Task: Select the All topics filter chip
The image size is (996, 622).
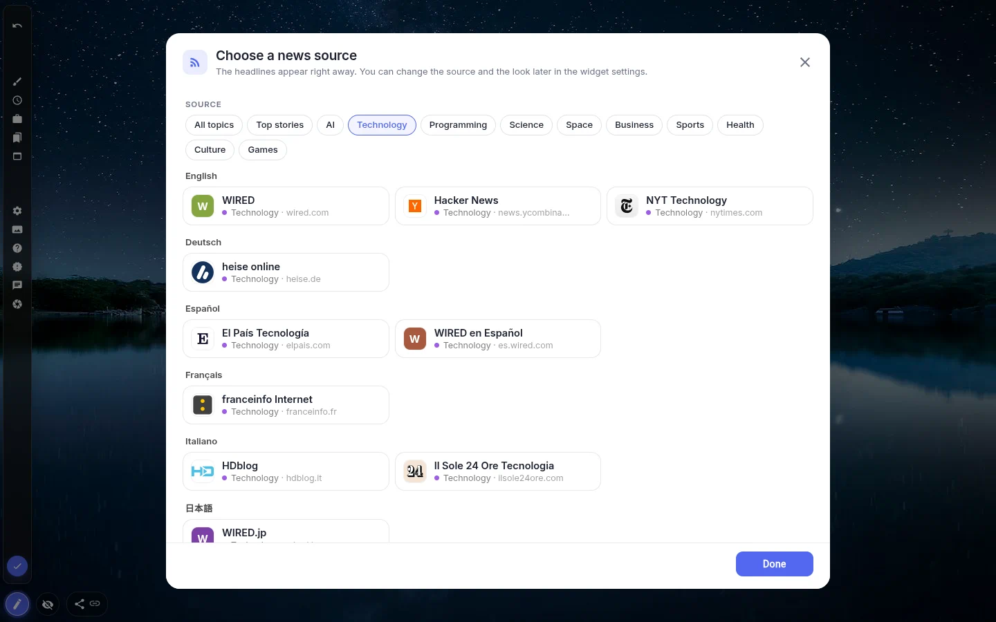Action: 214,125
